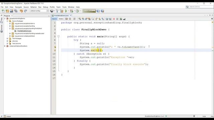This screenshot has width=214, height=120.
Task: Expand the org.personal.multiplecatchblock package
Action: point(10,36)
